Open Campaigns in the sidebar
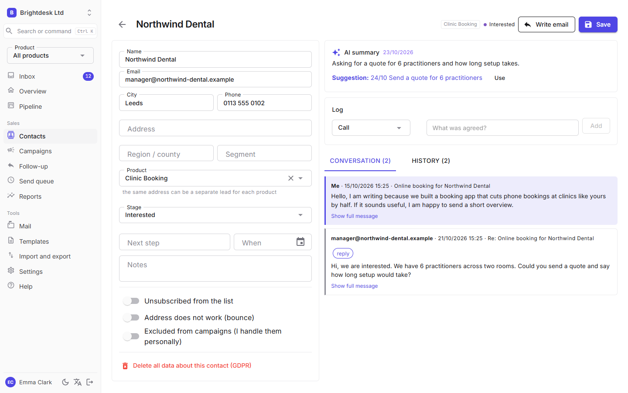Screen dimensions: 628x393 (x=51, y=151)
